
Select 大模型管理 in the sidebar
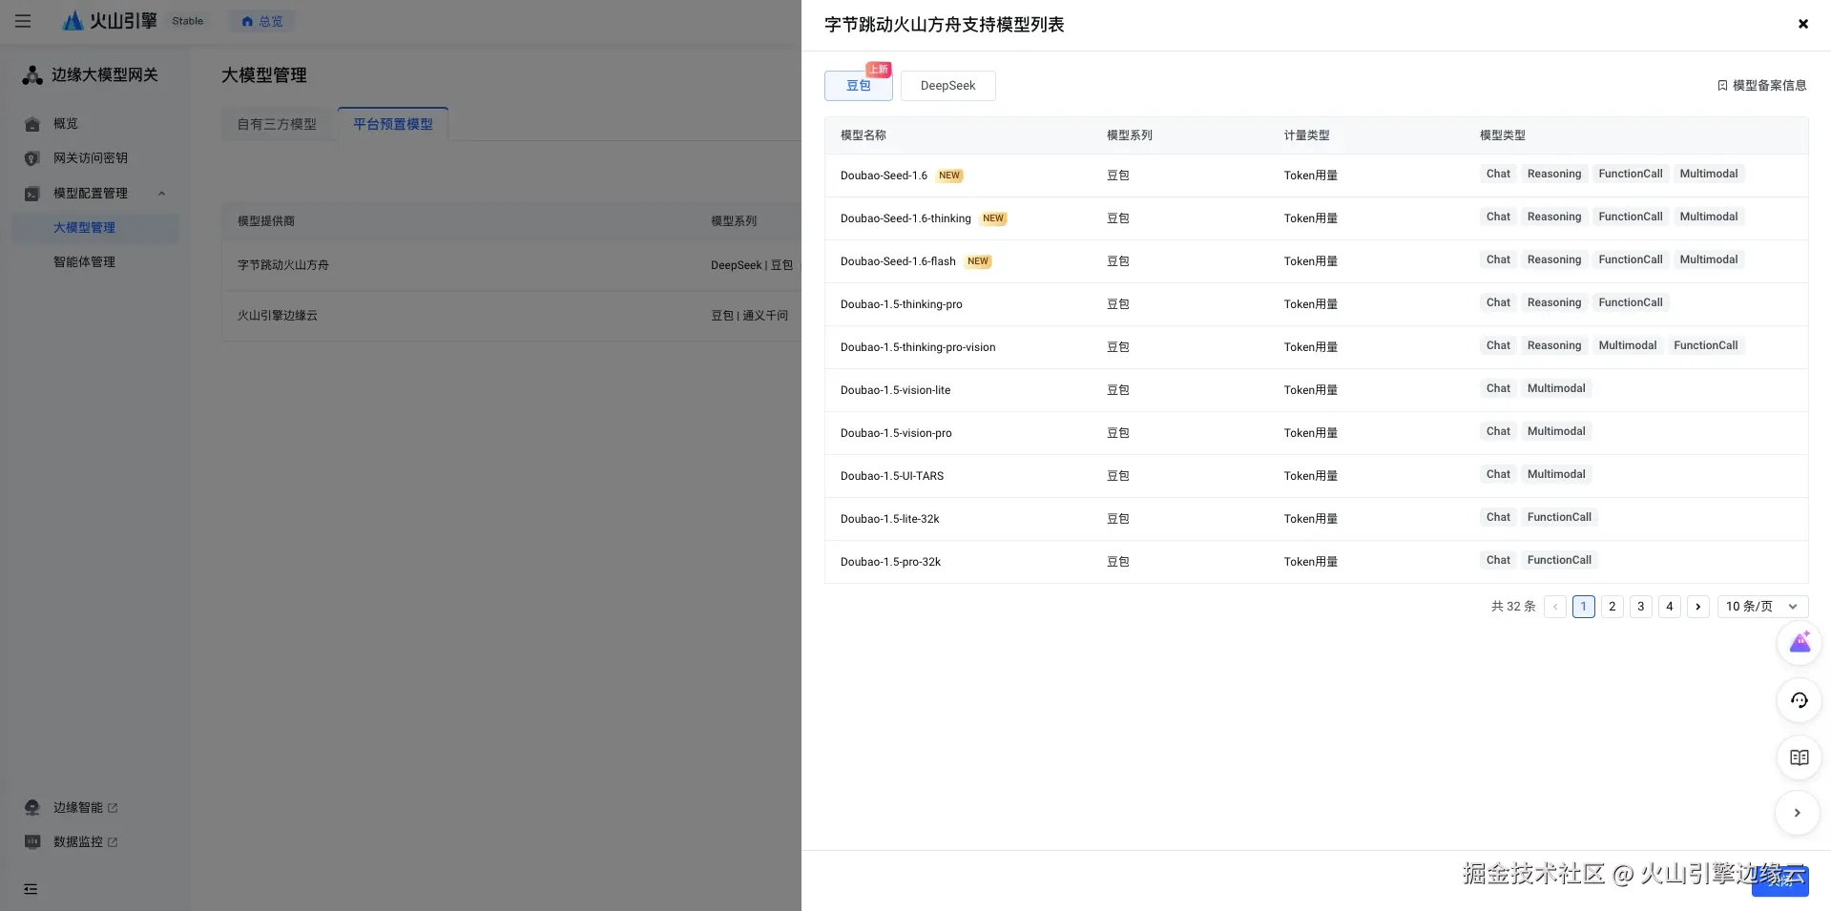(94, 227)
